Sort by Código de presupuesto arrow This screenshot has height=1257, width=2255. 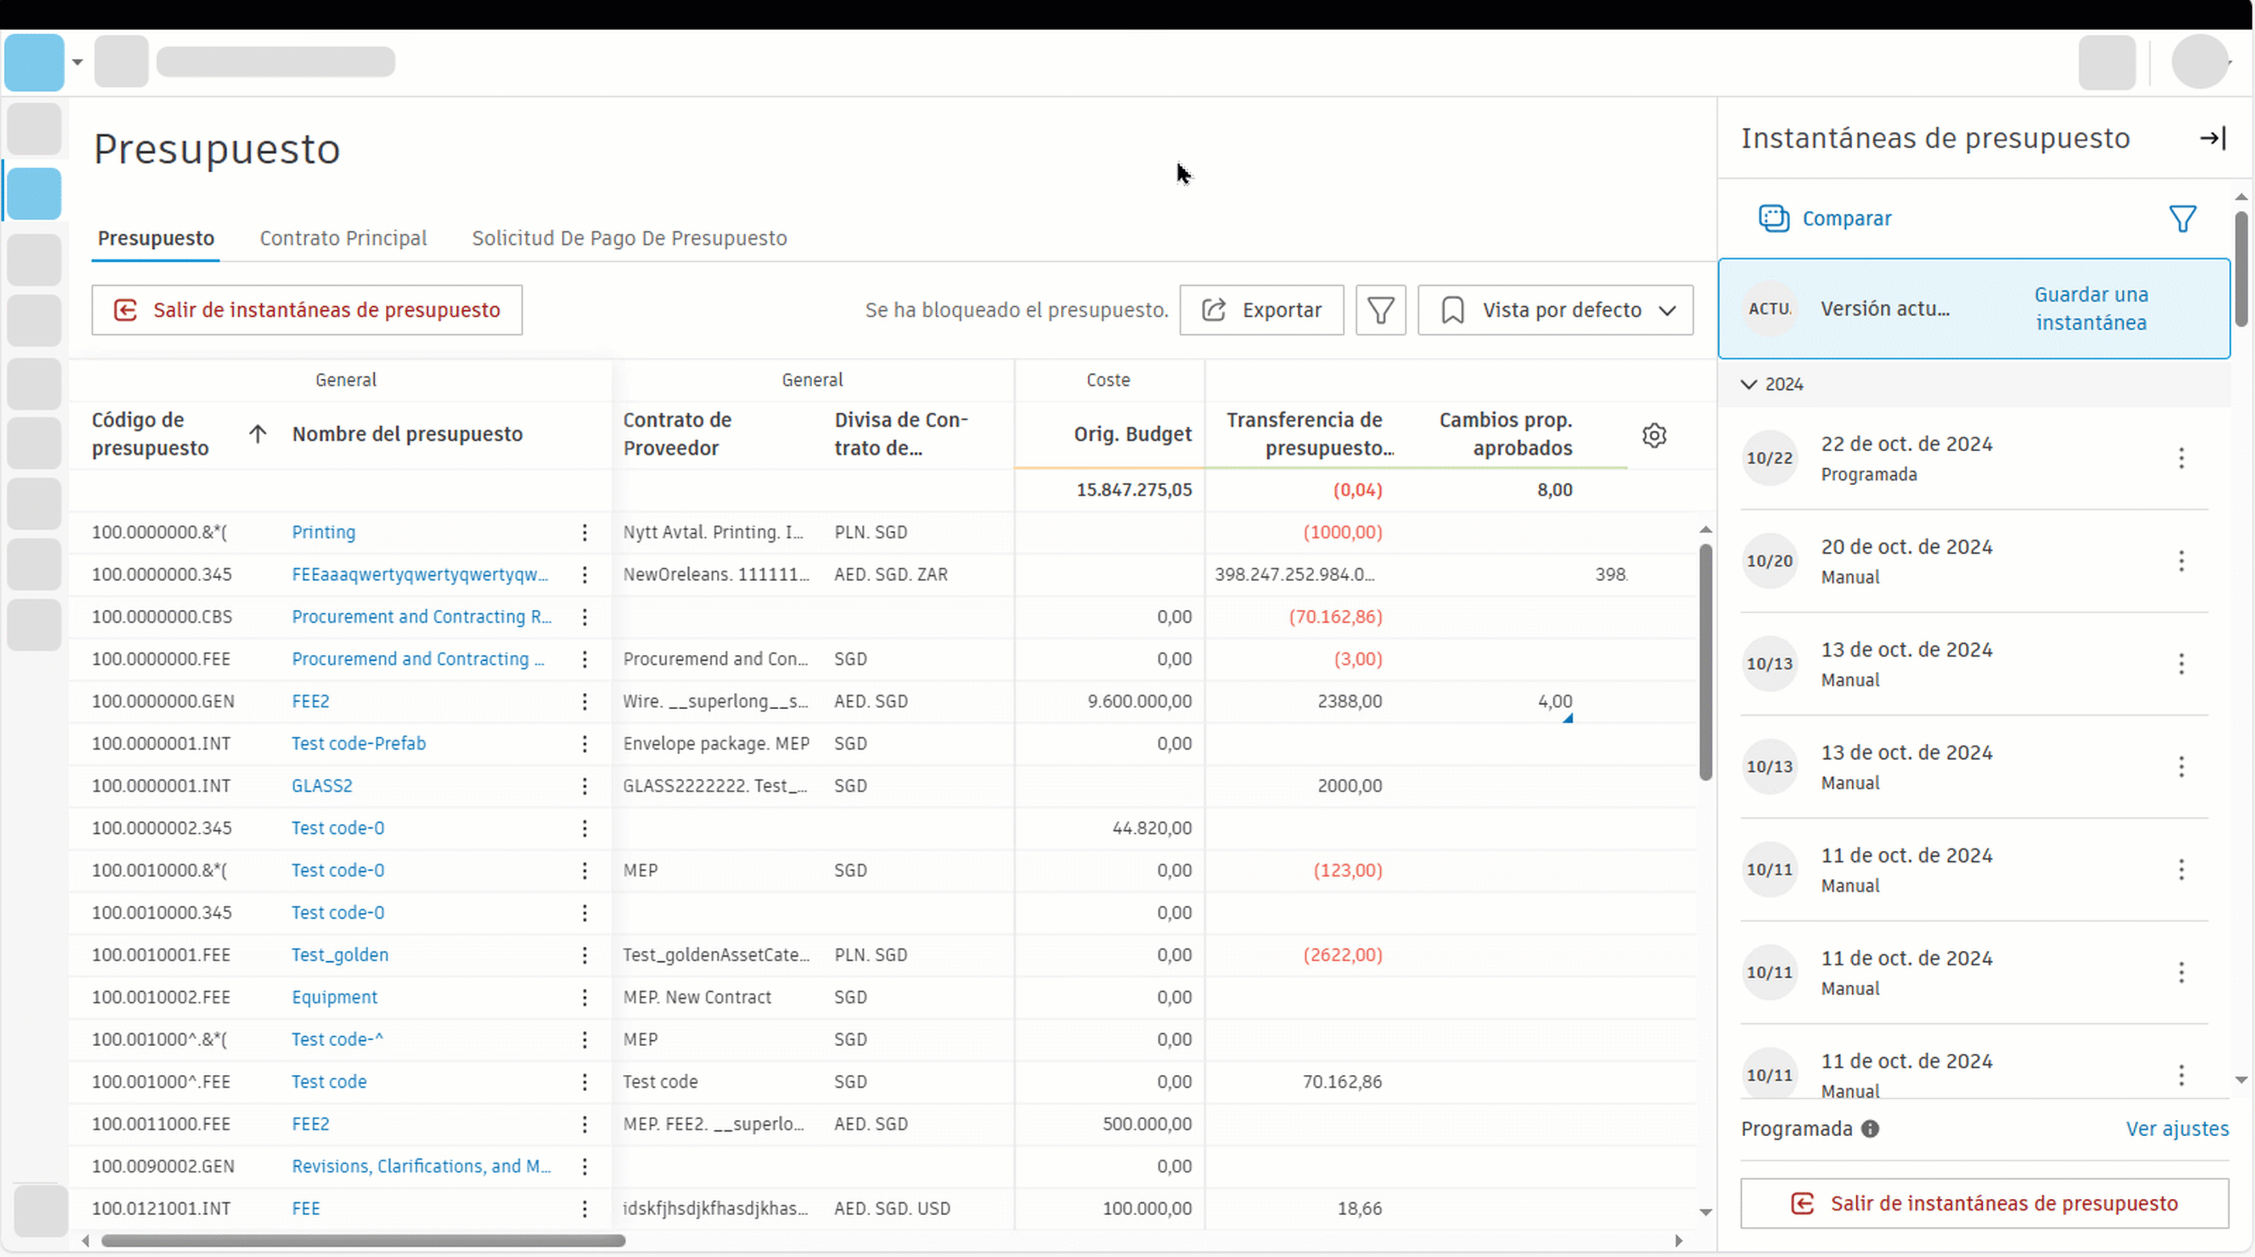pos(257,434)
